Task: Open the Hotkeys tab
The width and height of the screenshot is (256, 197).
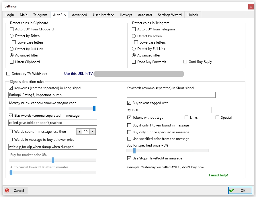Action: (x=126, y=15)
